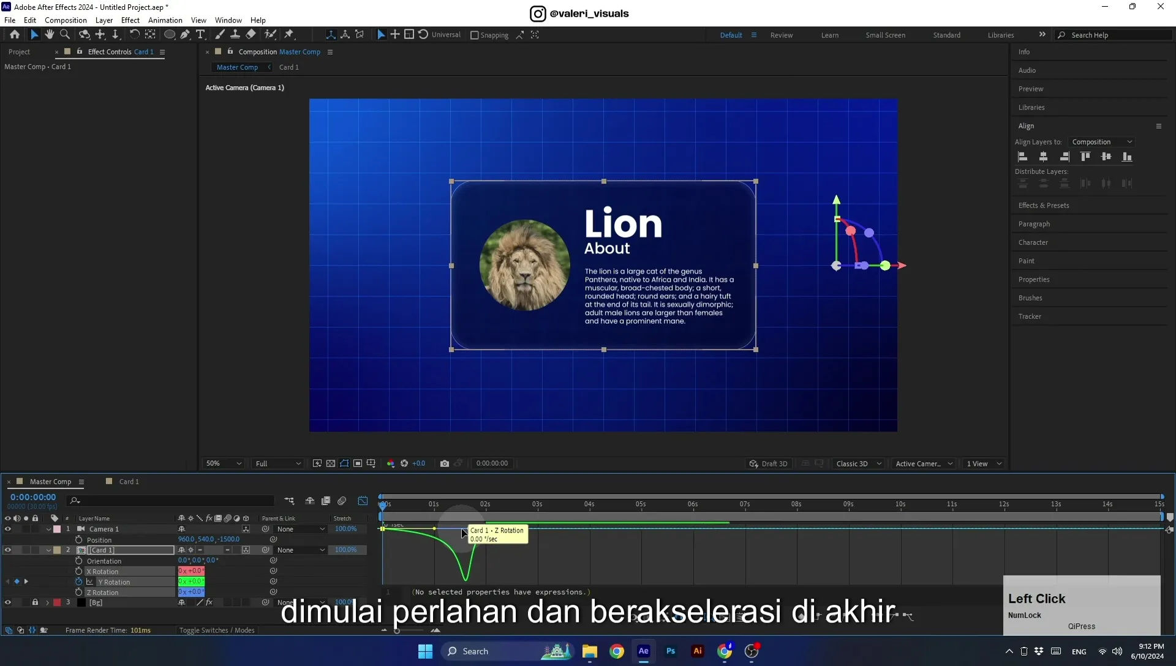Select the Eraser tool
The image size is (1176, 666).
pyautogui.click(x=251, y=35)
